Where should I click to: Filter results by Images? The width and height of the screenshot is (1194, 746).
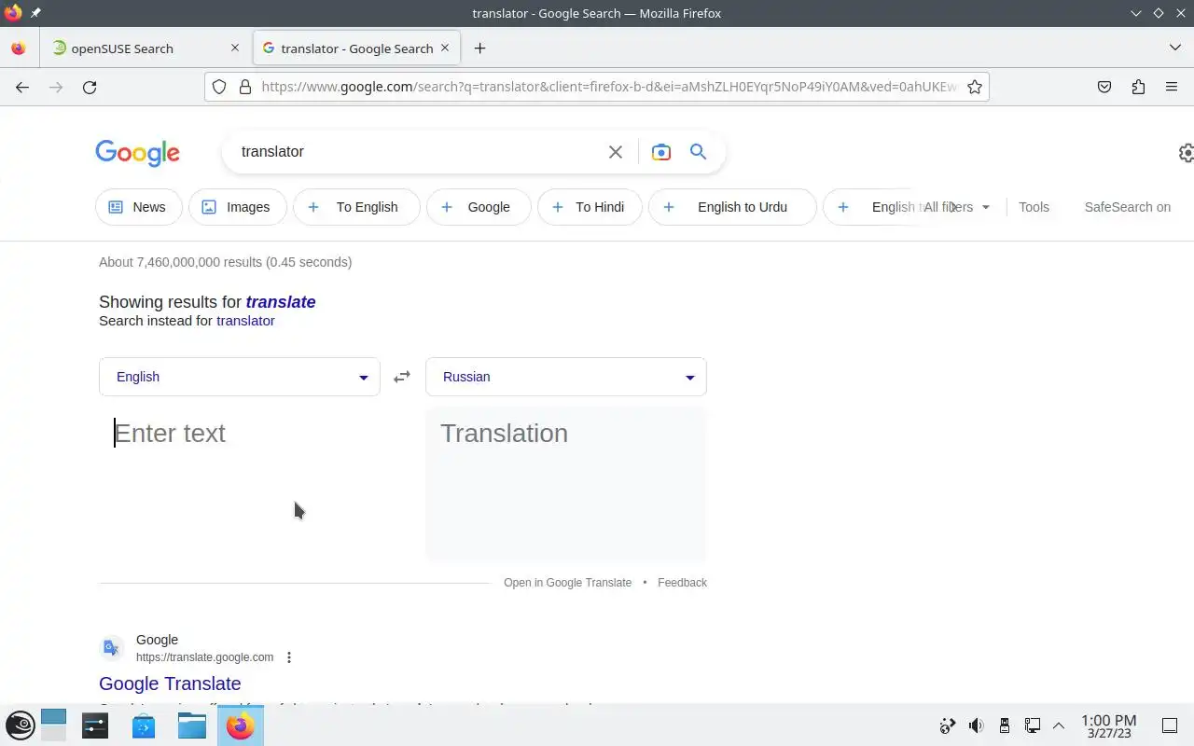click(x=237, y=207)
